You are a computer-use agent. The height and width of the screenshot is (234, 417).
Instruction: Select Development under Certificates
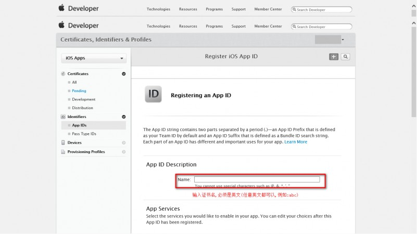[x=83, y=99]
